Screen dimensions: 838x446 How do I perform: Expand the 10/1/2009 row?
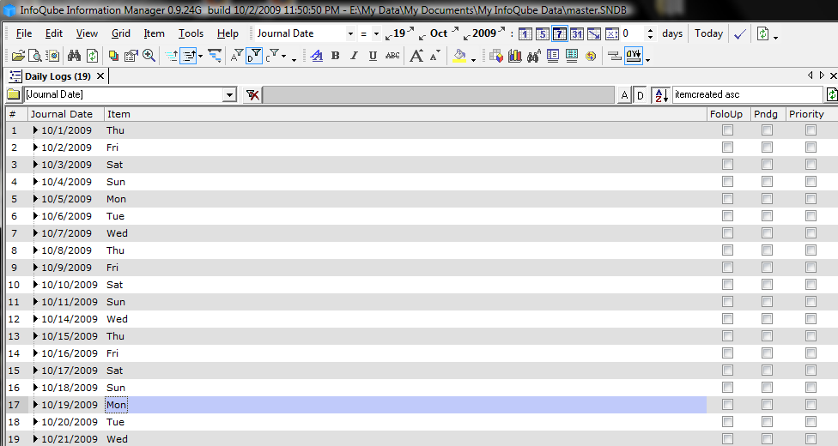[x=35, y=130]
